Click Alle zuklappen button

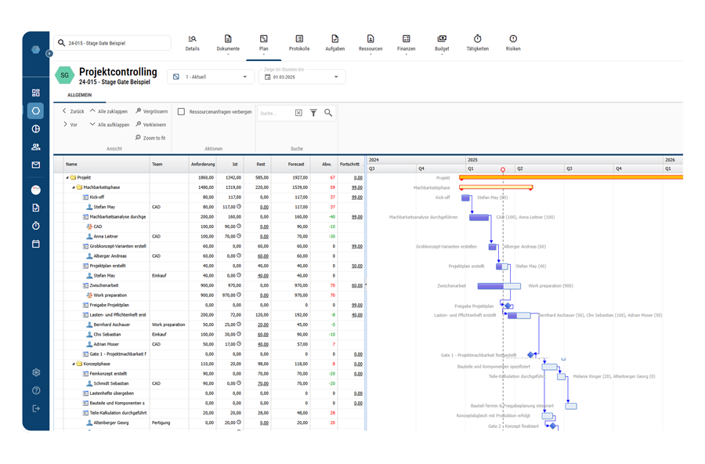(109, 111)
